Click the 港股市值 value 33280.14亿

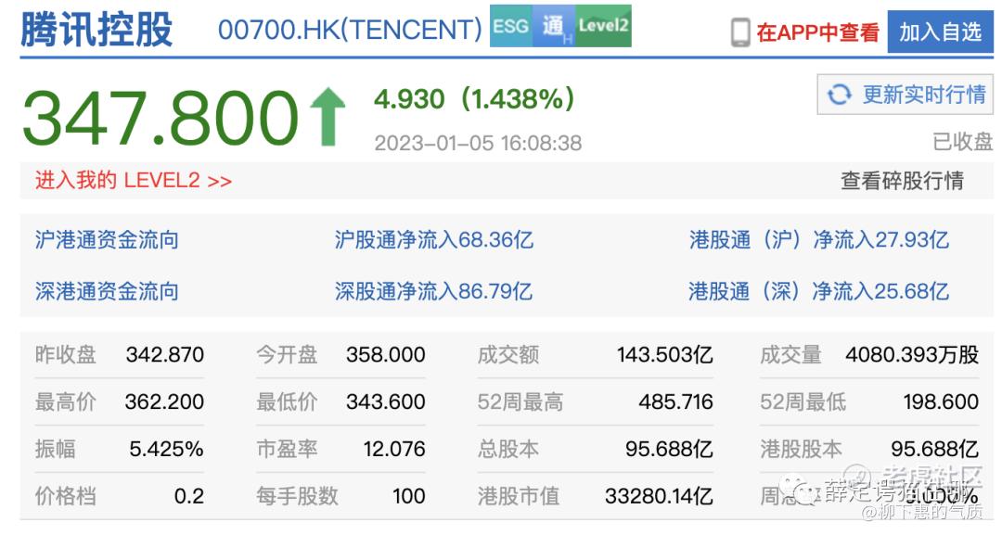(659, 496)
